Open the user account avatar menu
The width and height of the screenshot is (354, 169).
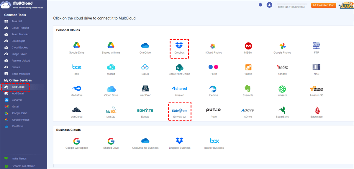tap(269, 5)
